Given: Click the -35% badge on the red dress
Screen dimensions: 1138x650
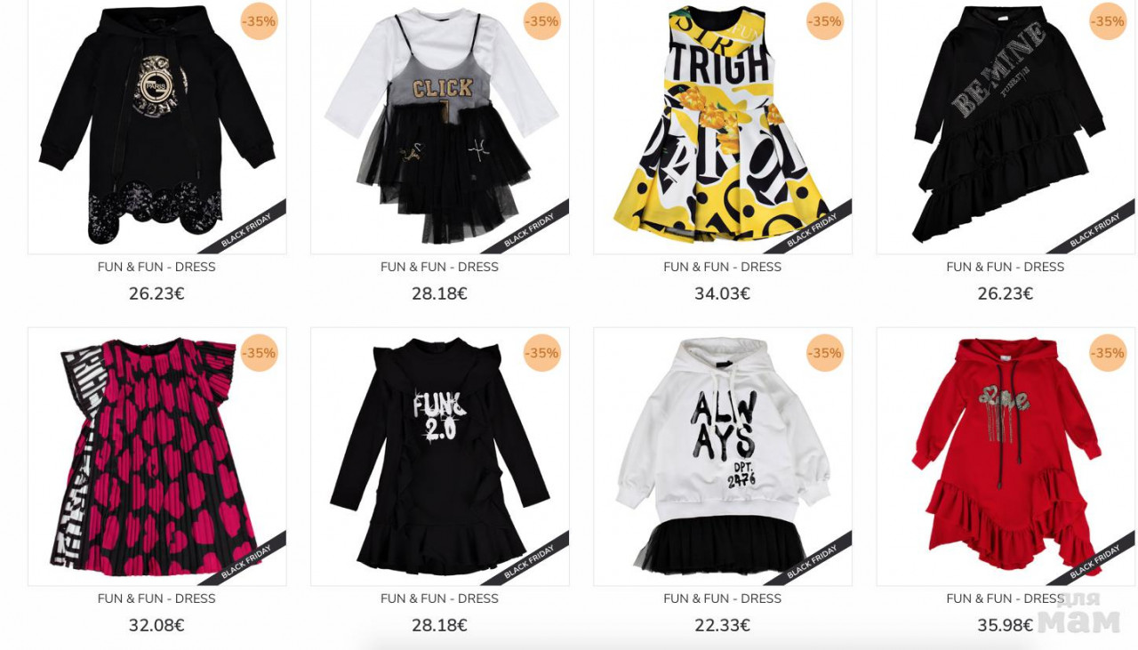Looking at the screenshot, I should tap(1108, 353).
